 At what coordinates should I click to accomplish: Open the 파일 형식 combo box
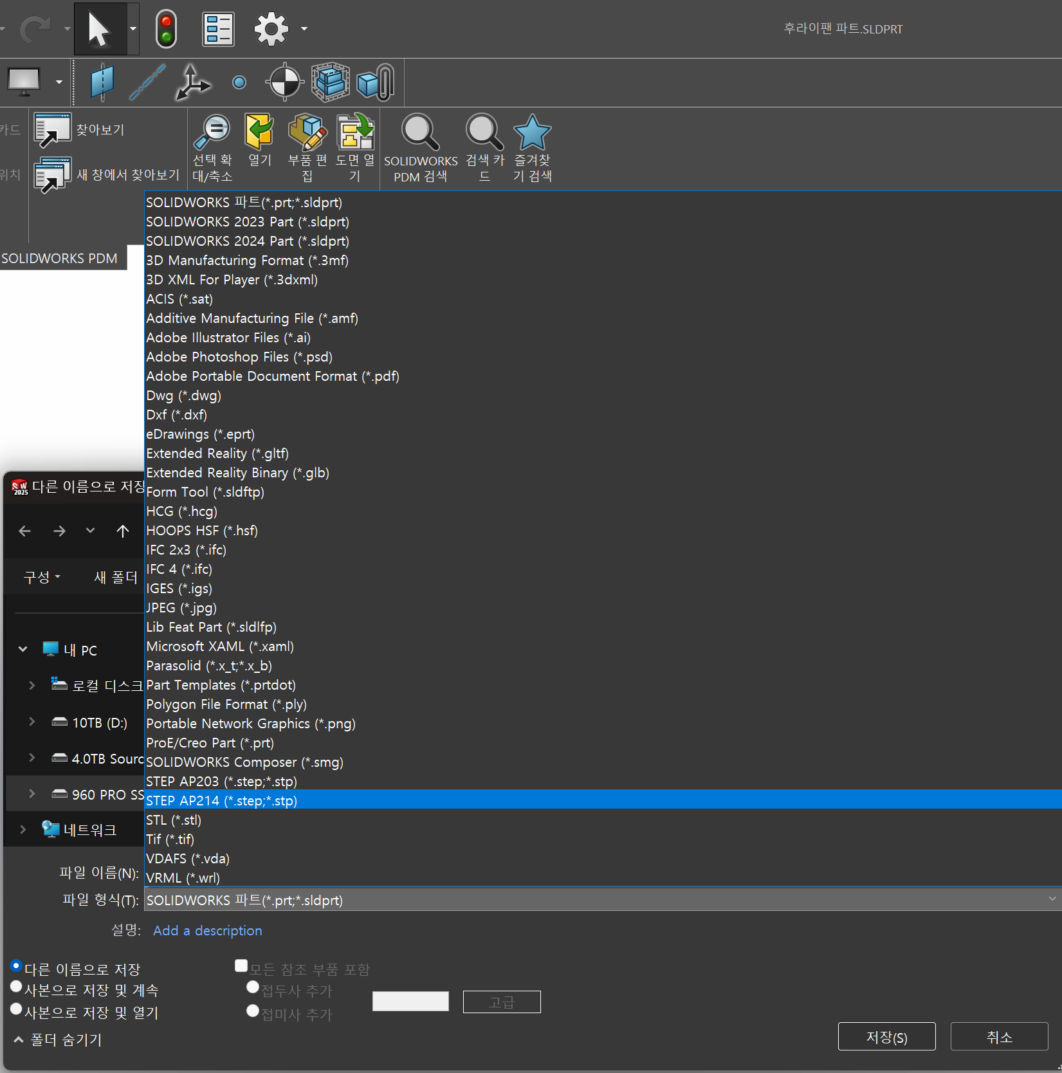(x=603, y=899)
